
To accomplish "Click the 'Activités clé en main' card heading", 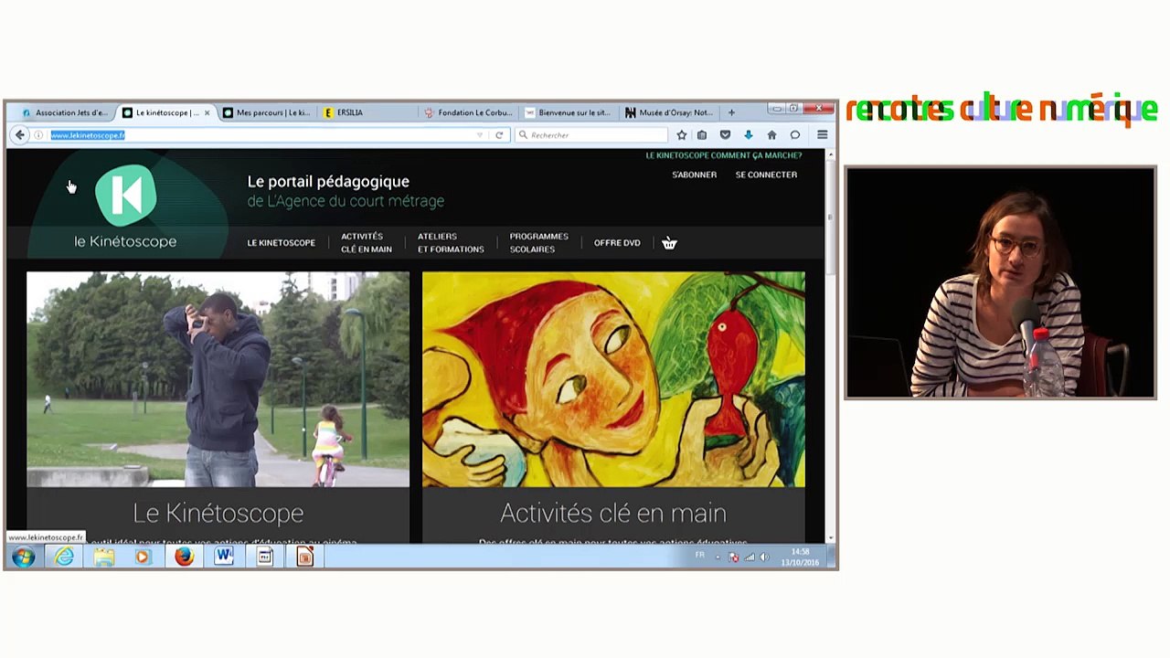I will click(613, 514).
